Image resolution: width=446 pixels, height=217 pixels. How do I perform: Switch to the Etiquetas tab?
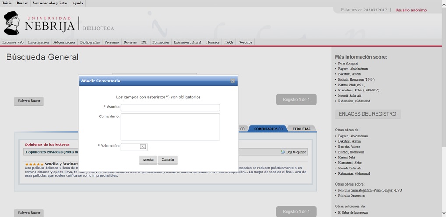(301, 129)
